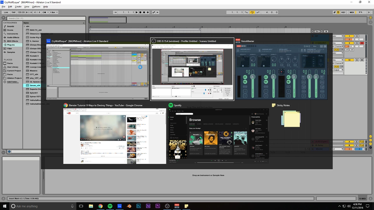Switch to Chrome YouTube window thumbnail
The width and height of the screenshot is (374, 210).
(115, 136)
